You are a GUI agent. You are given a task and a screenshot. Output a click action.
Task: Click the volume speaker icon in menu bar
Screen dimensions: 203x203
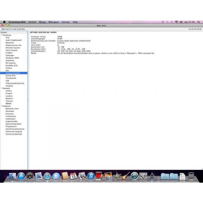(181, 22)
